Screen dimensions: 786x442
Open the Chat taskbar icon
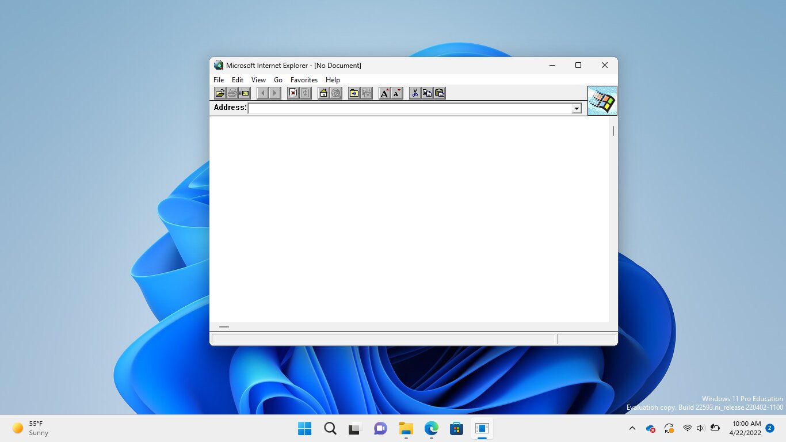coord(380,428)
